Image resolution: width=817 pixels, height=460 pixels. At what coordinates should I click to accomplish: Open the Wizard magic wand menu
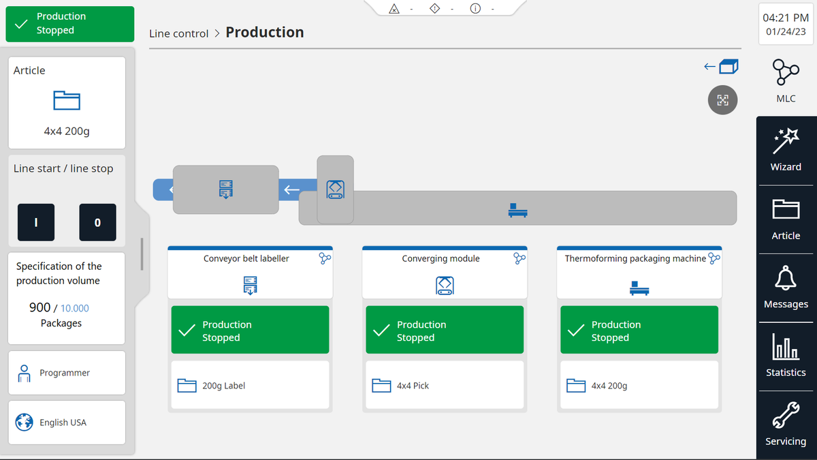pyautogui.click(x=786, y=150)
